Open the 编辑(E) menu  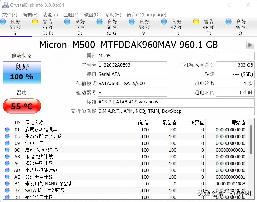[x=30, y=14]
